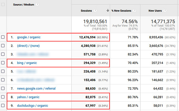Check the news.google.com / referral row checkbox
The width and height of the screenshot is (179, 111).
click(3, 89)
